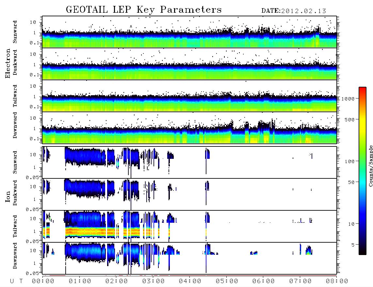Screen dimensions: 373x287
Task: Click the 'Electron' group axis label
Action: click(8, 64)
